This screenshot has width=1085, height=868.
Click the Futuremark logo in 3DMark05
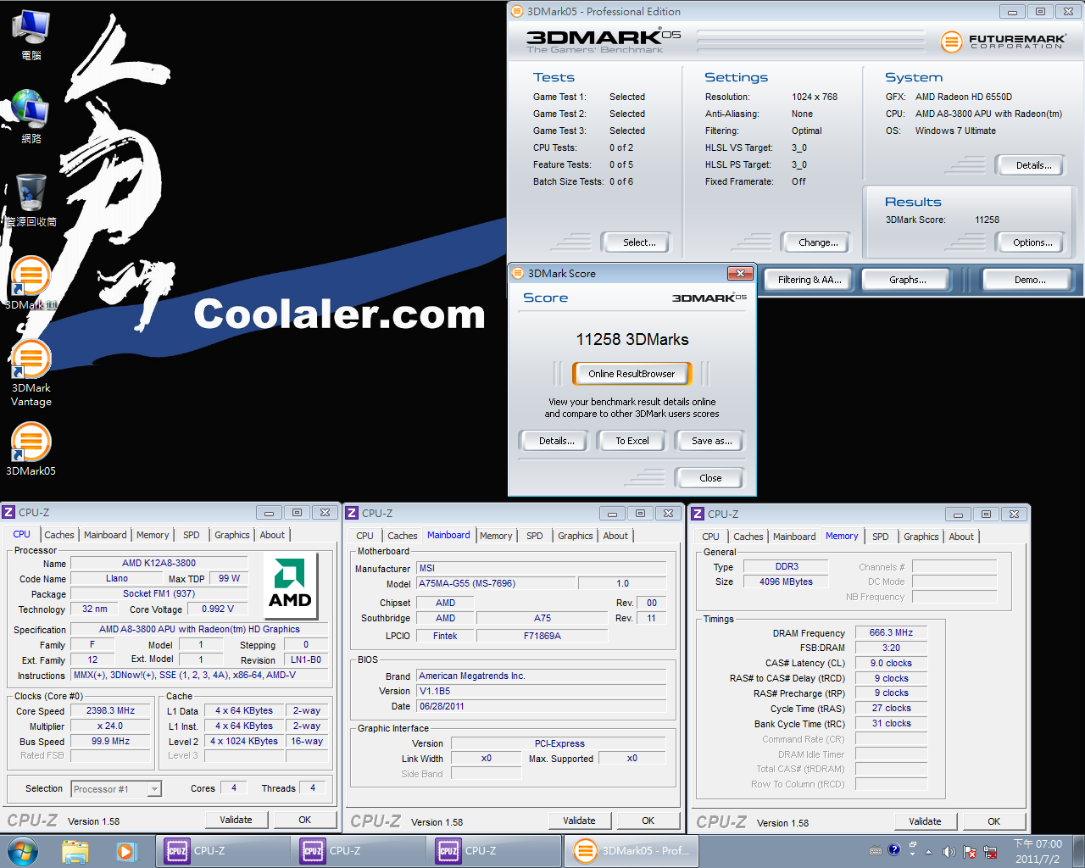(1003, 41)
